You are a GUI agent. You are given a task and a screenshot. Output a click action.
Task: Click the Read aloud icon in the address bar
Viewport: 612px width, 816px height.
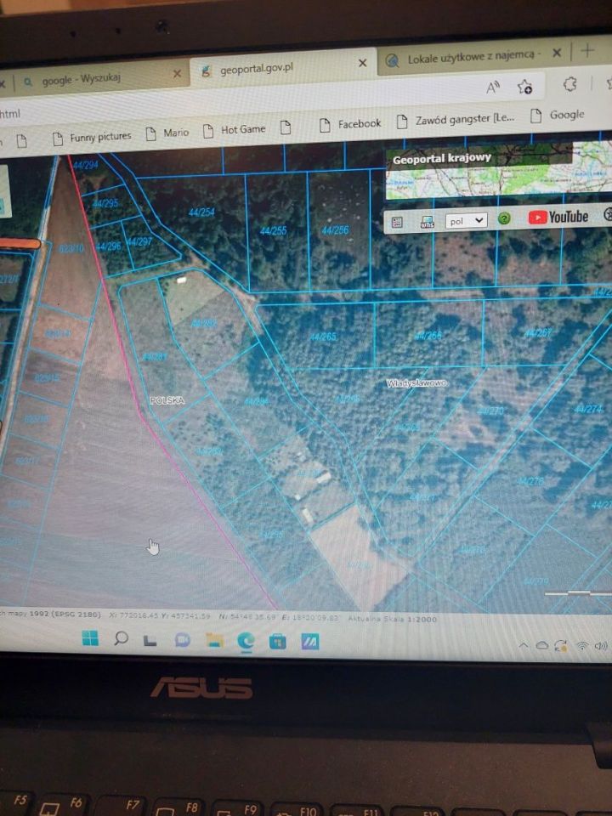coord(493,88)
